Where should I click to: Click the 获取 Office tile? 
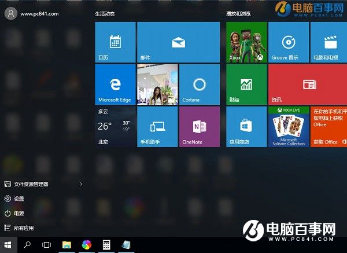(328, 126)
